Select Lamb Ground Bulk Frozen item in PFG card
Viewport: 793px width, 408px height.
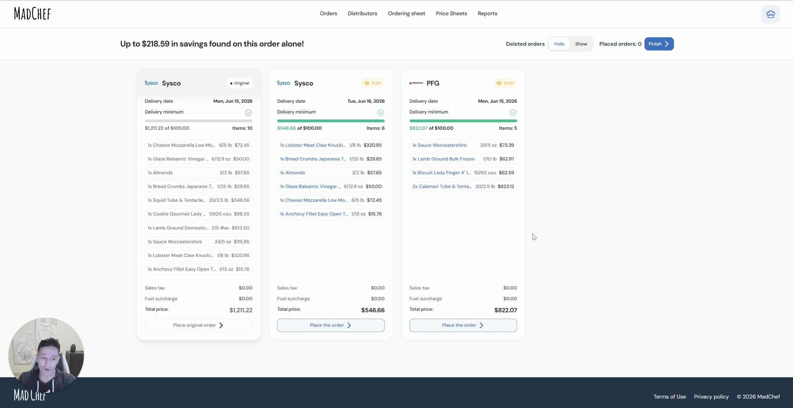pos(463,159)
